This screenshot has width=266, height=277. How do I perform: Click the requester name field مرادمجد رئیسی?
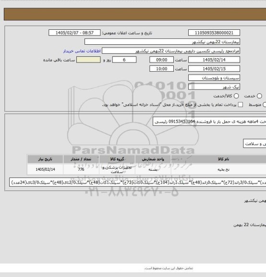coord(171,51)
